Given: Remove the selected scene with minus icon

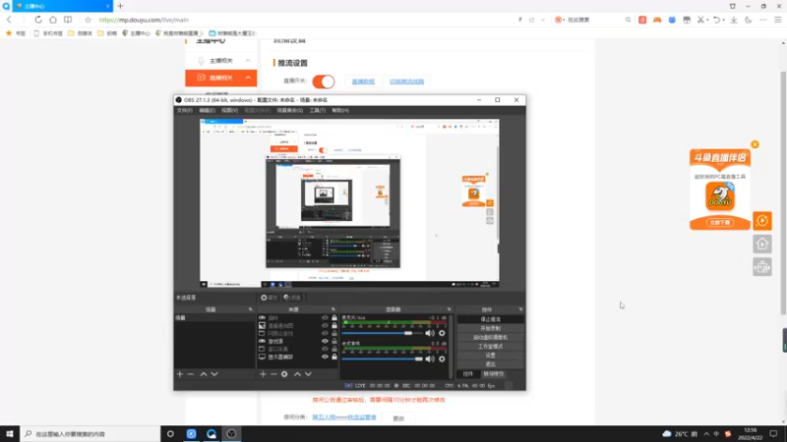Looking at the screenshot, I should [x=190, y=374].
